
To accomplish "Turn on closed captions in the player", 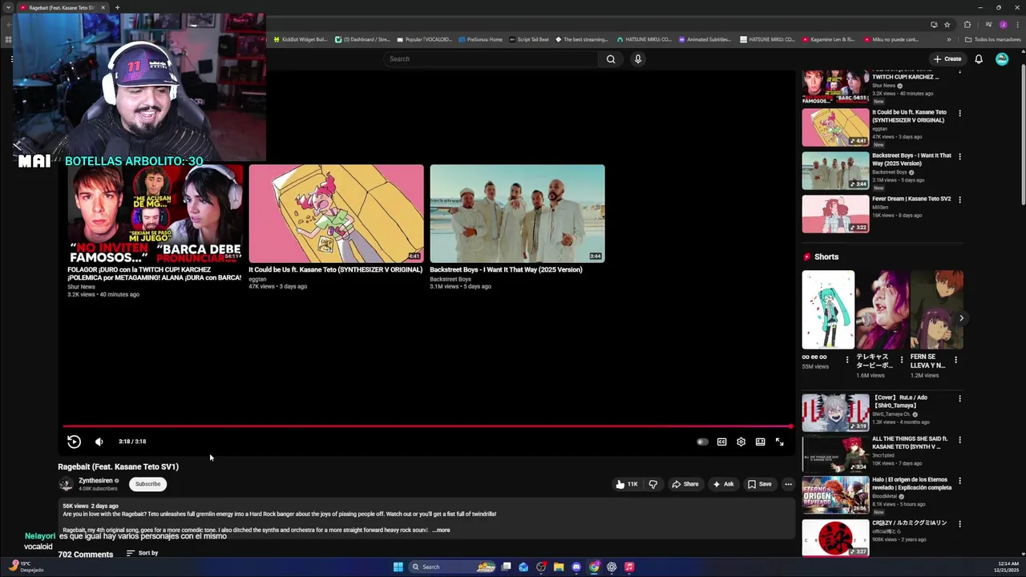I will (721, 442).
